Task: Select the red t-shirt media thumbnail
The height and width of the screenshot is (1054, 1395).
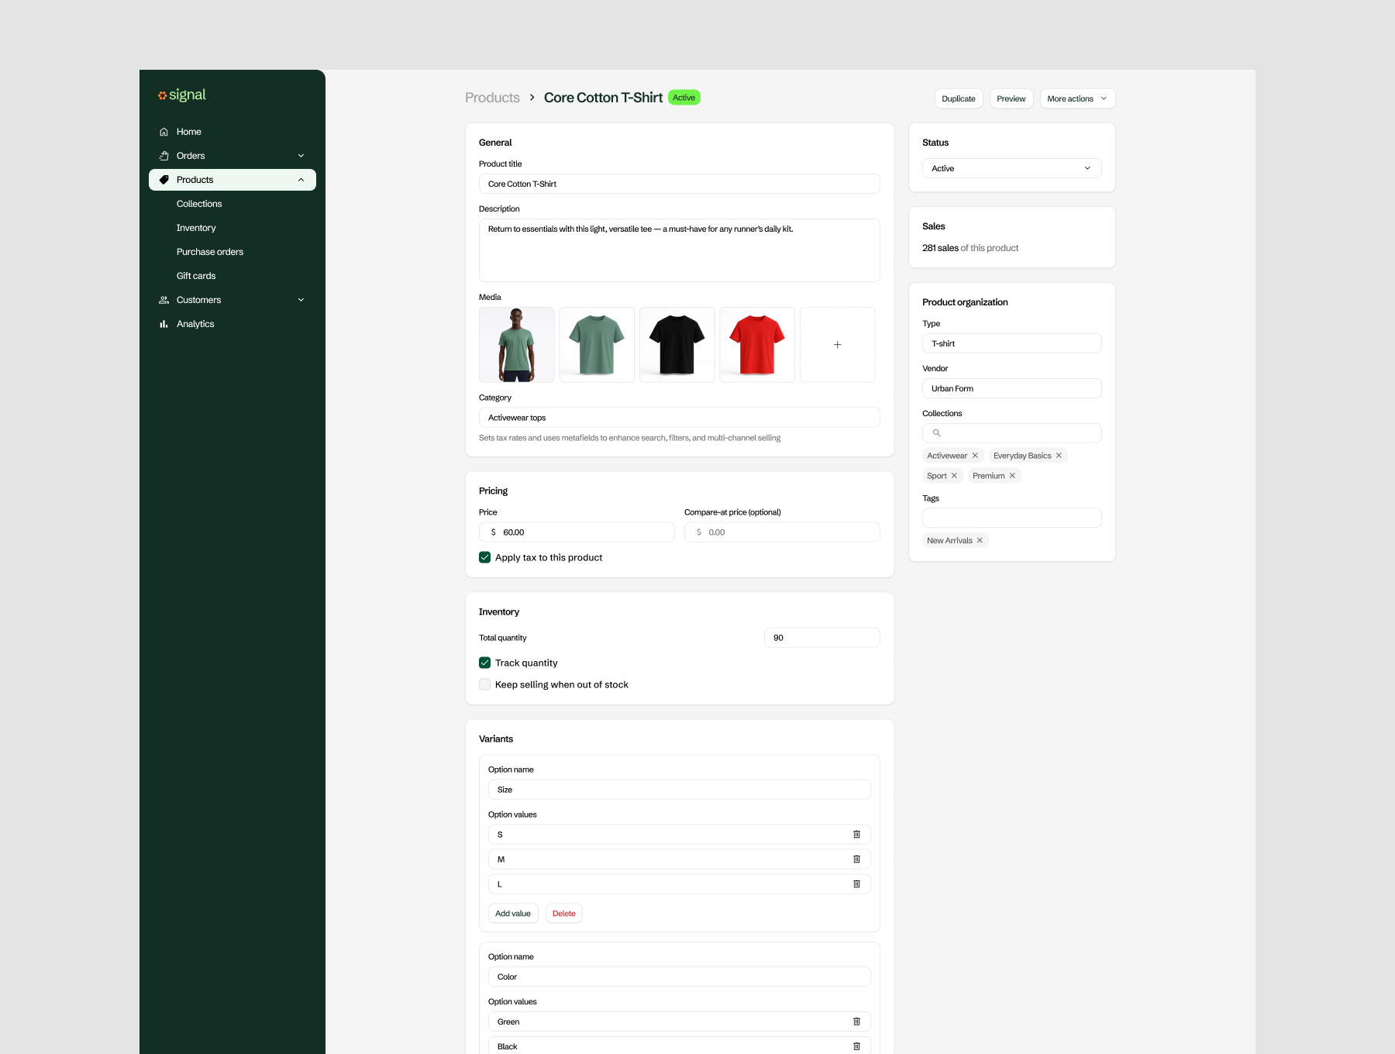Action: click(756, 345)
